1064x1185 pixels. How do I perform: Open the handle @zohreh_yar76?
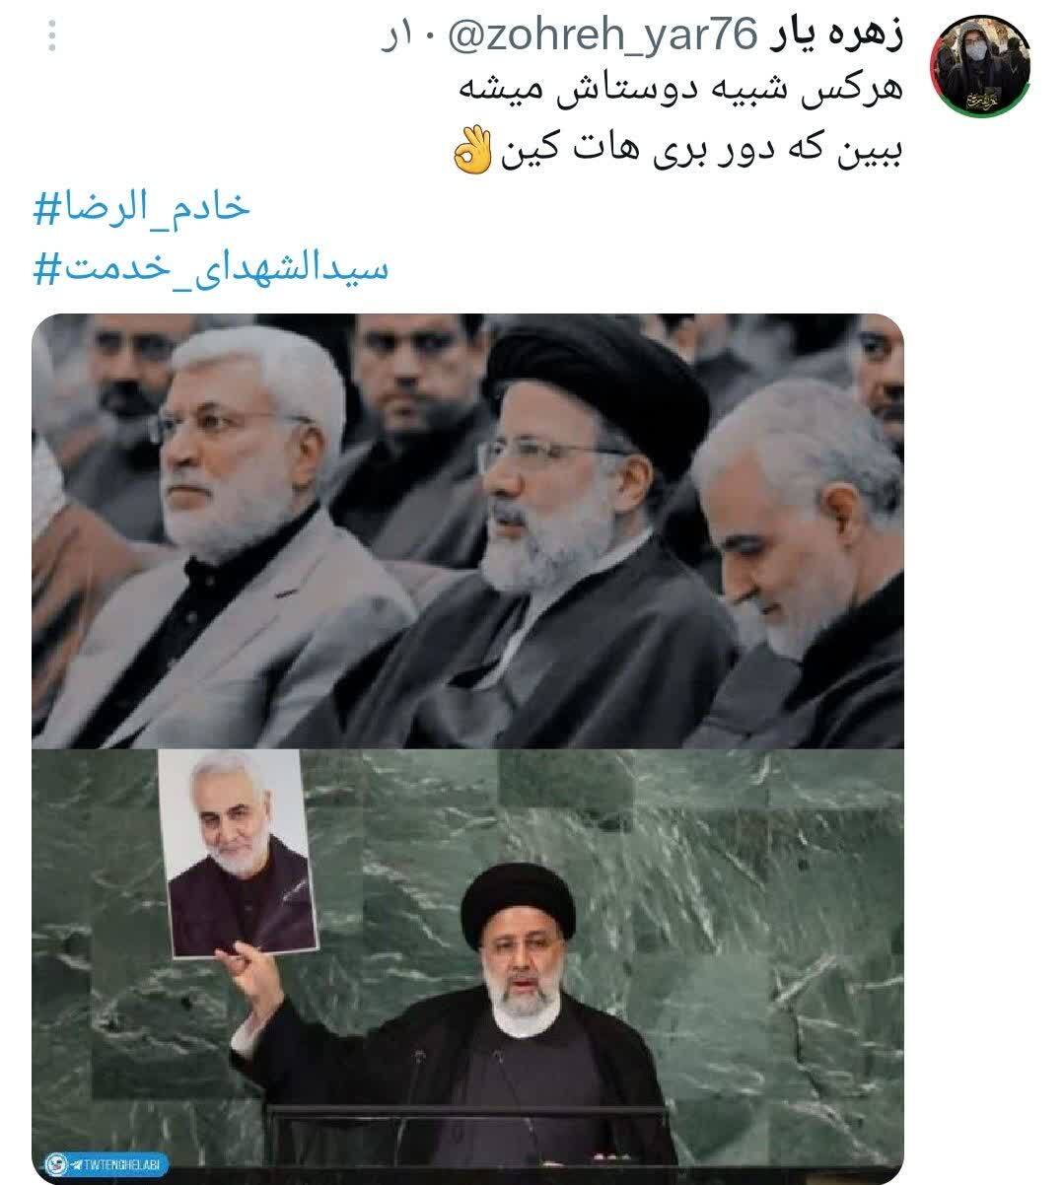(x=602, y=36)
